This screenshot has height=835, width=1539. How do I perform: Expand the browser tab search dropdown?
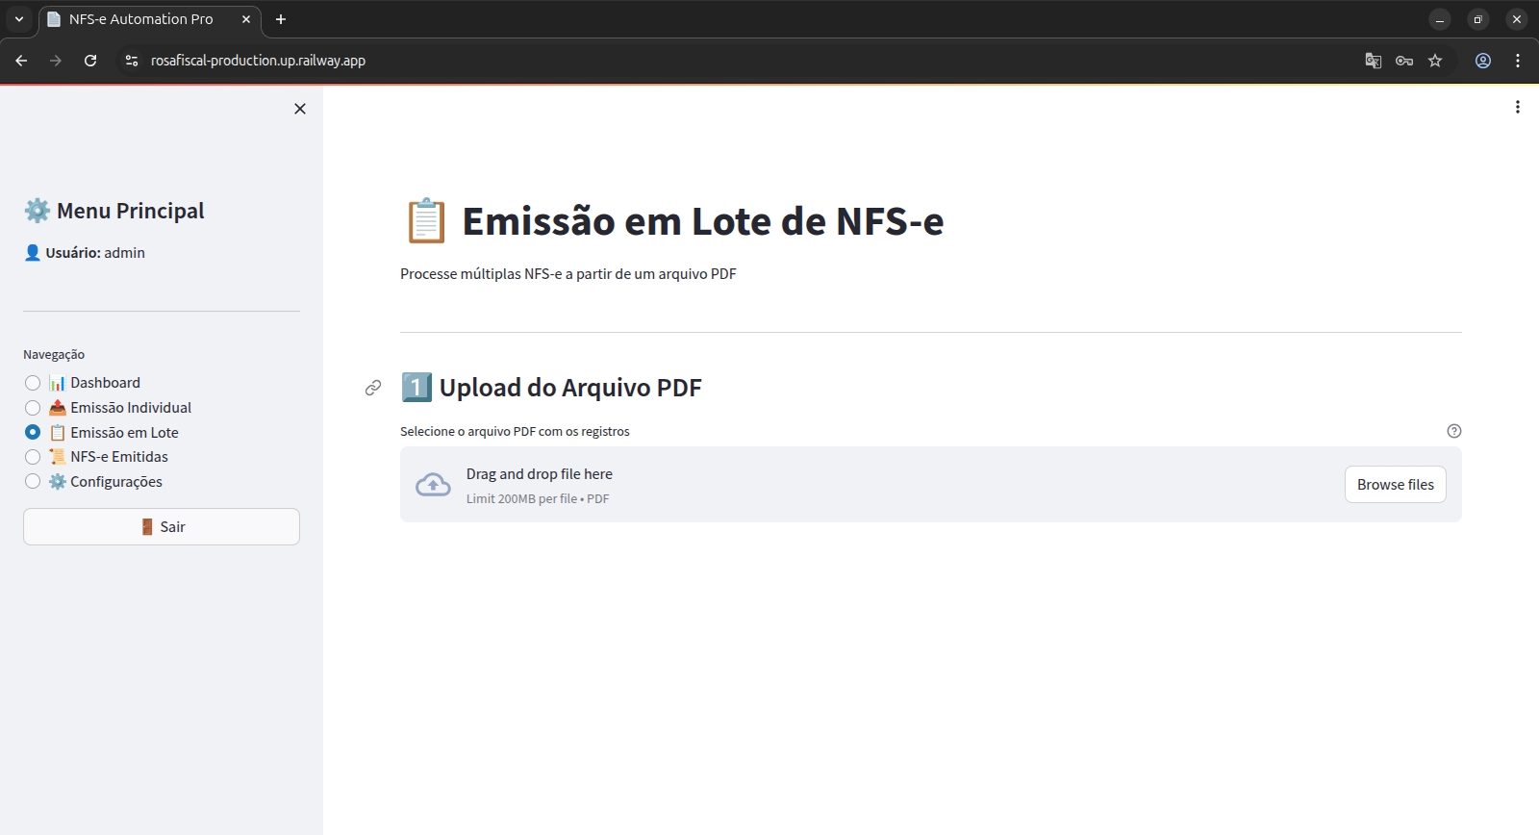tap(19, 19)
